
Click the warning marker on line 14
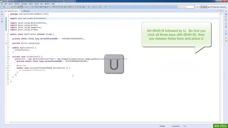tap(6, 43)
